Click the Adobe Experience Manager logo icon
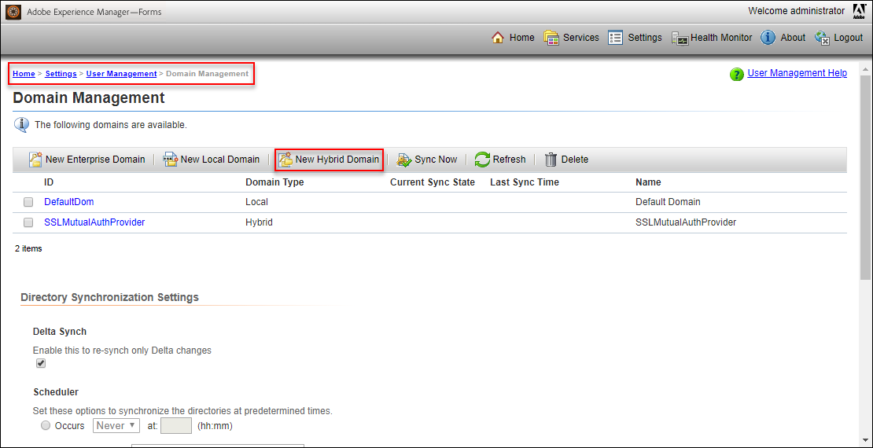This screenshot has height=448, width=873. (x=13, y=11)
